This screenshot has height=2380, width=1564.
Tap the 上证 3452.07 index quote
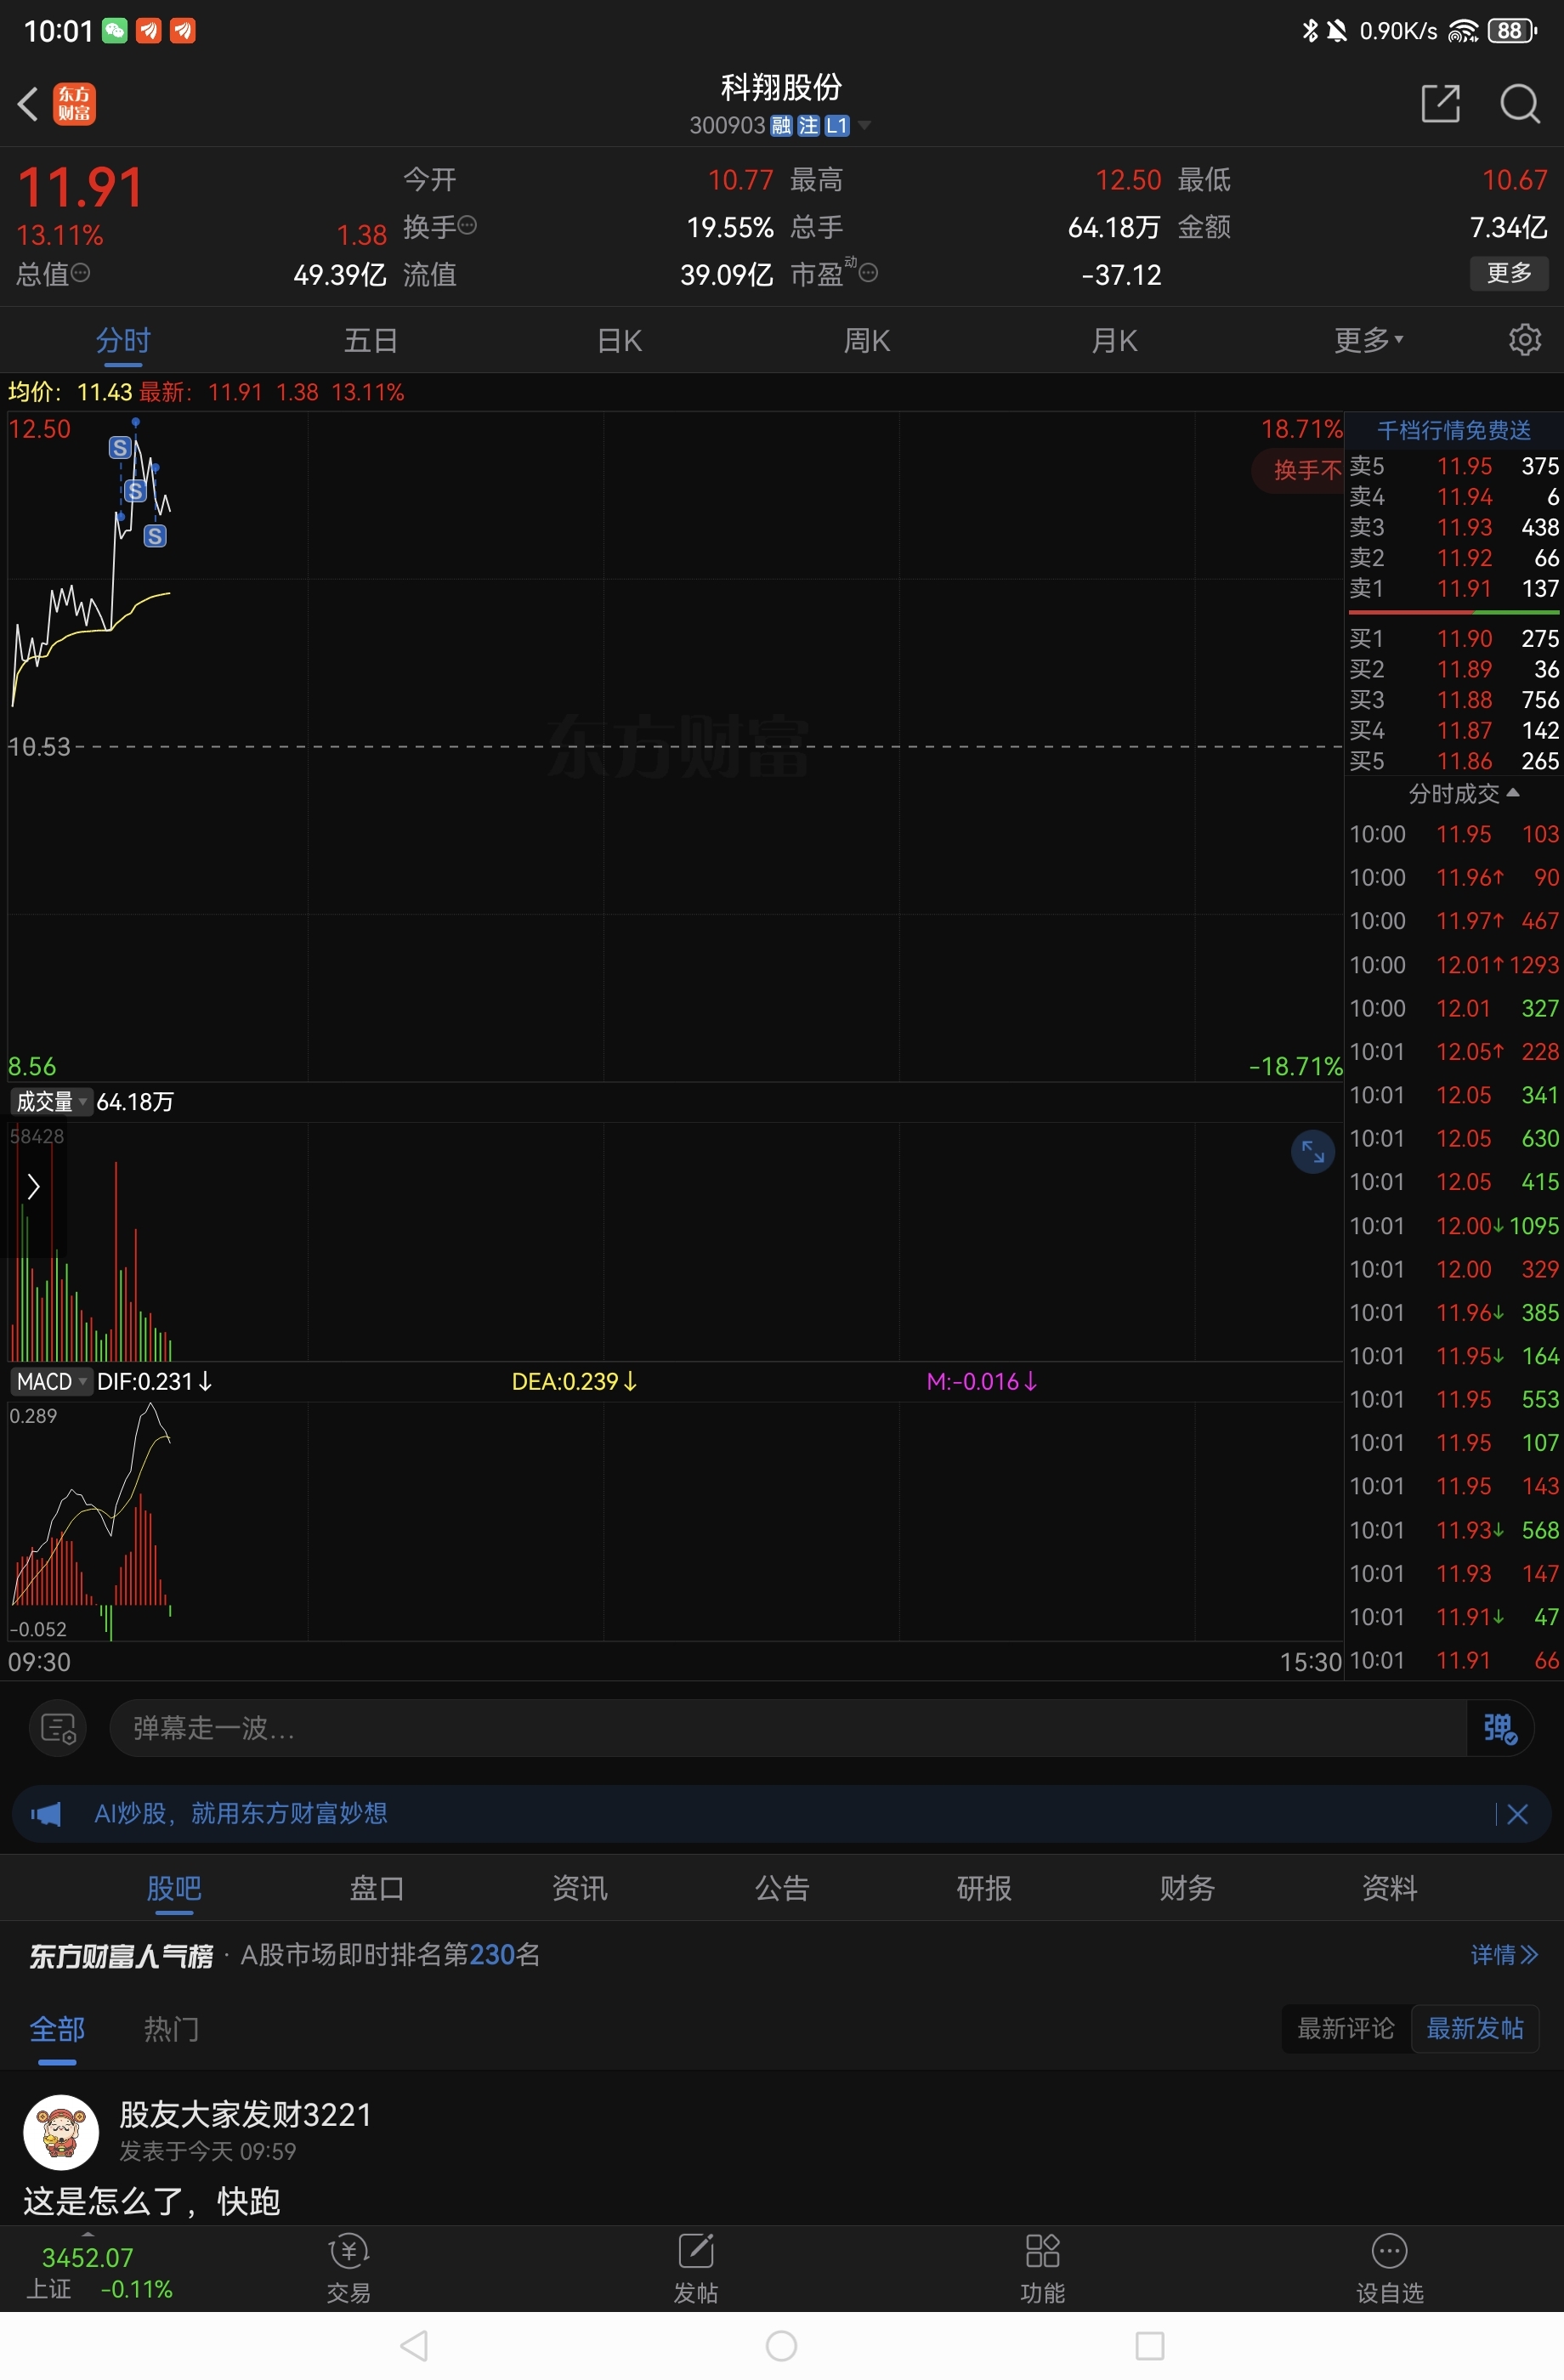[x=99, y=2272]
